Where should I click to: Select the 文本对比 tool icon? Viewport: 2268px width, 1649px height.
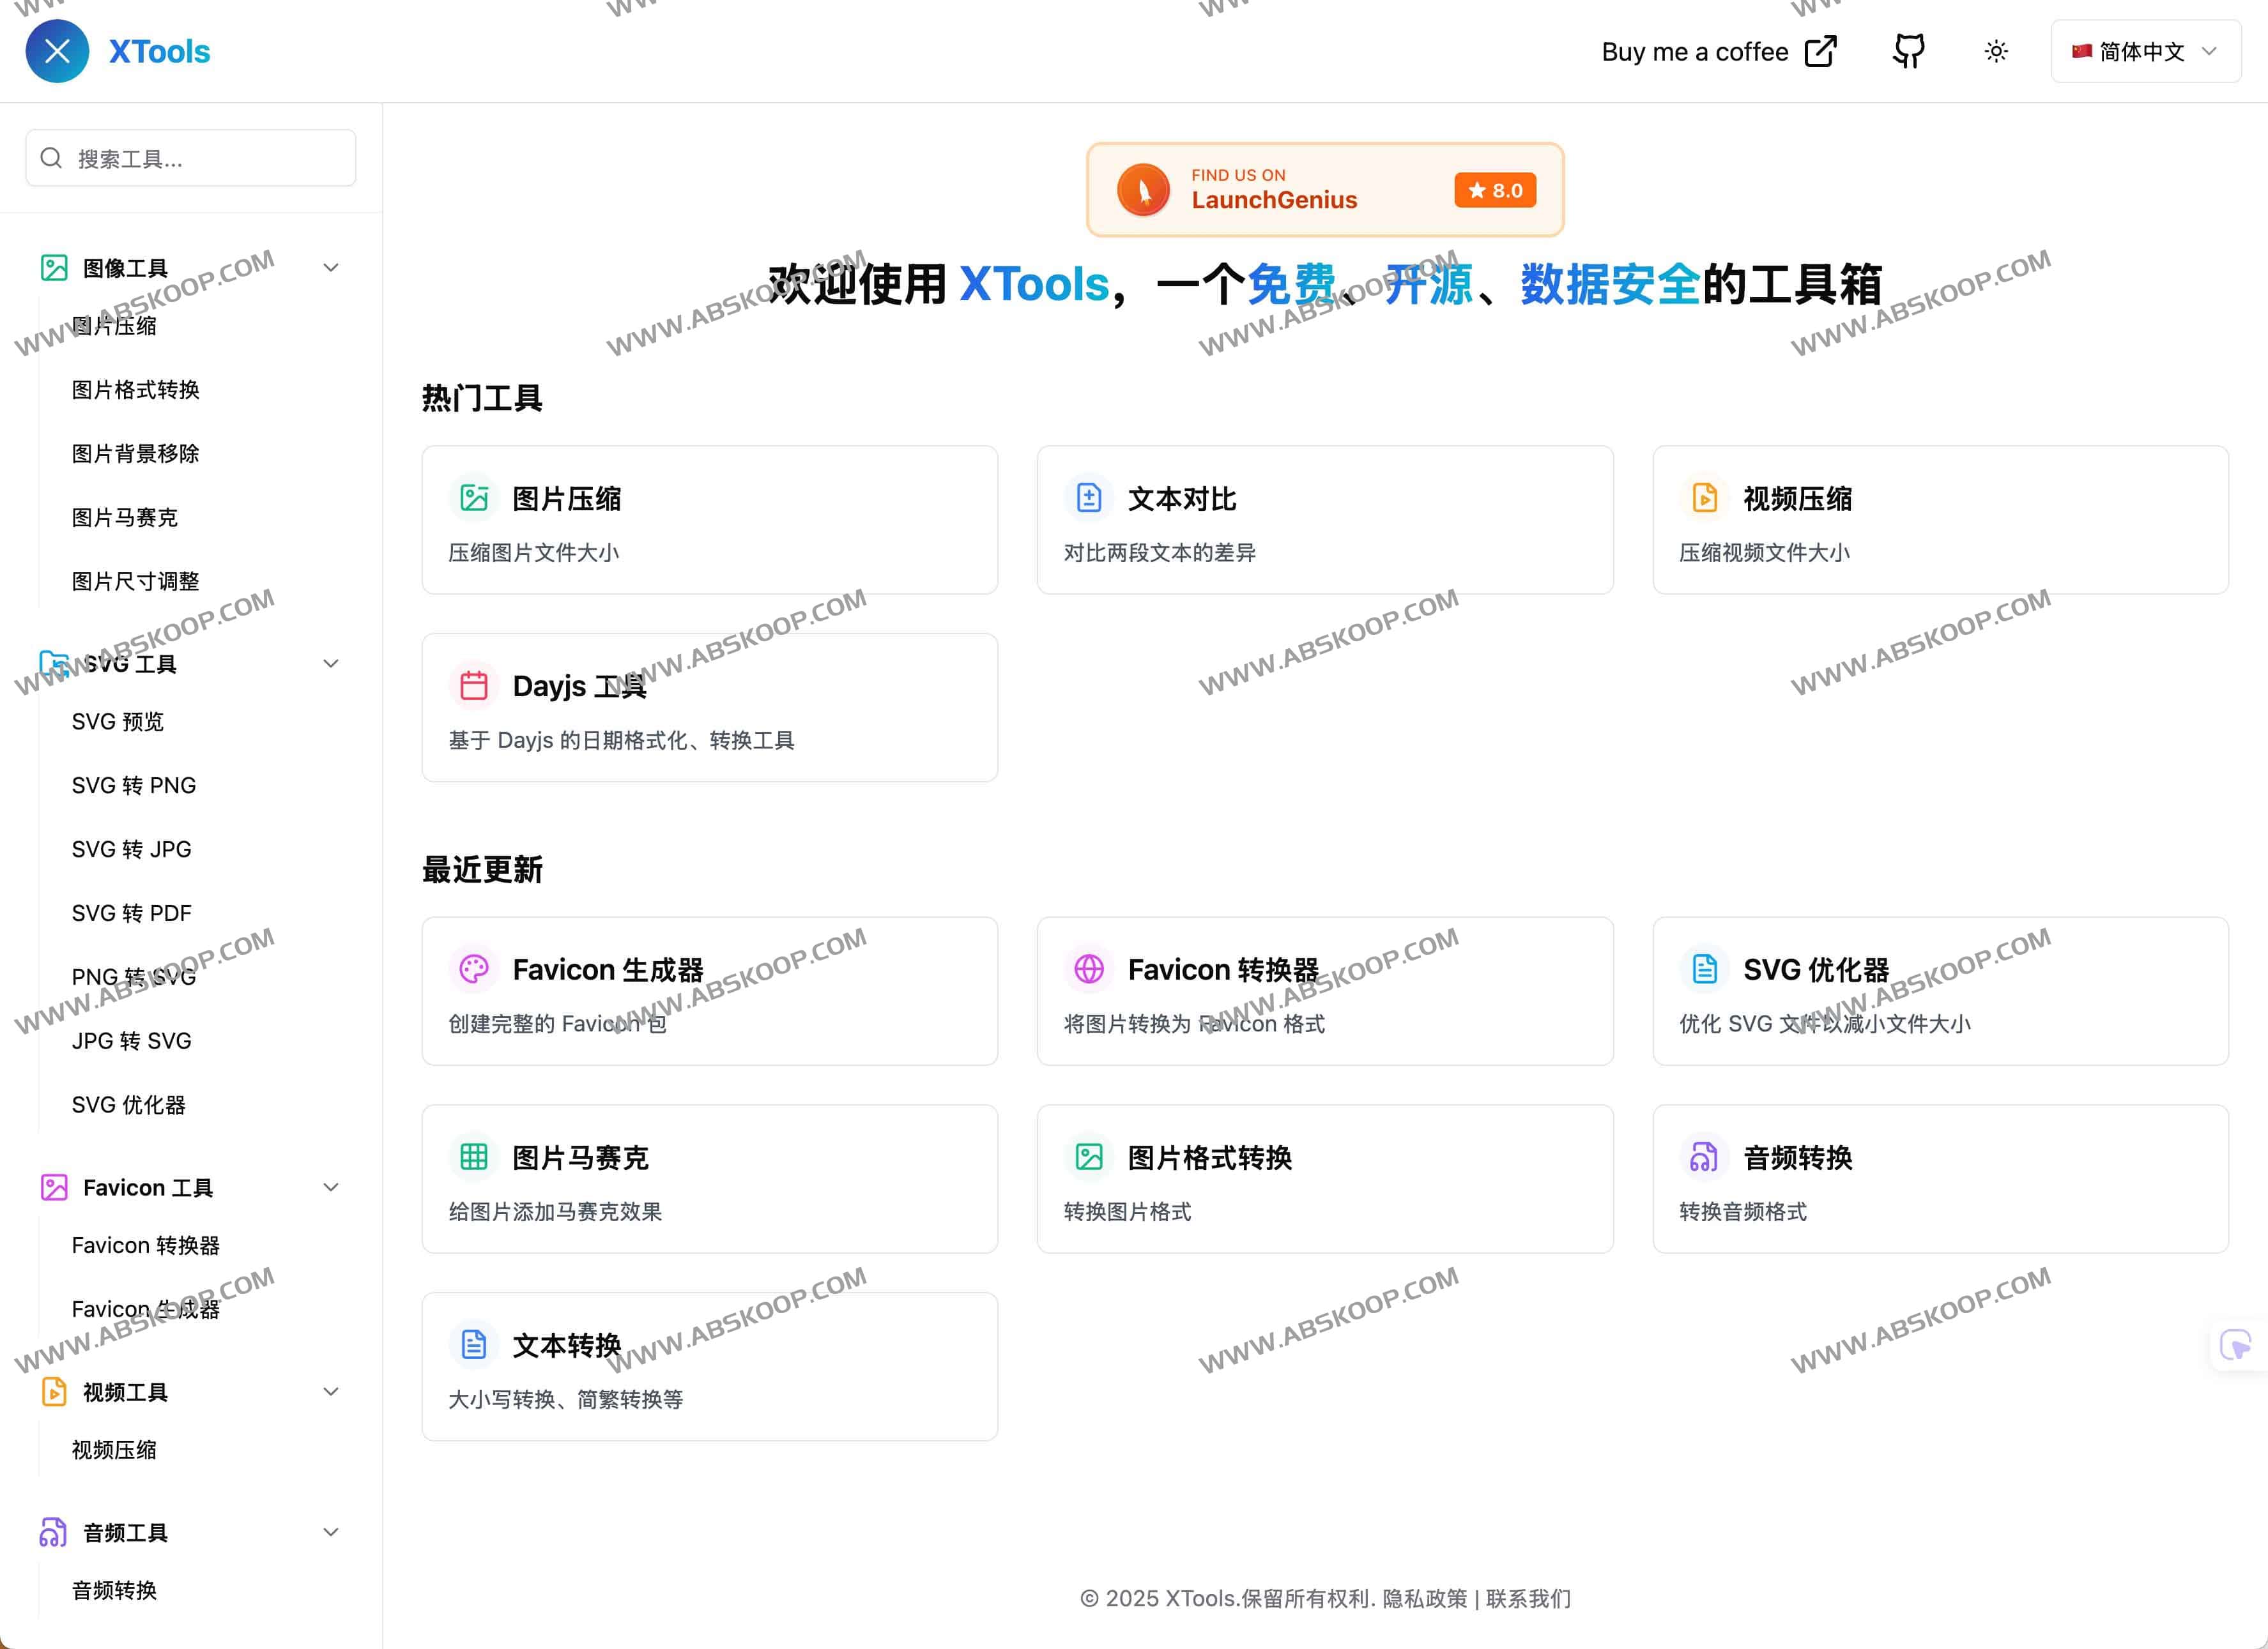[x=1090, y=497]
